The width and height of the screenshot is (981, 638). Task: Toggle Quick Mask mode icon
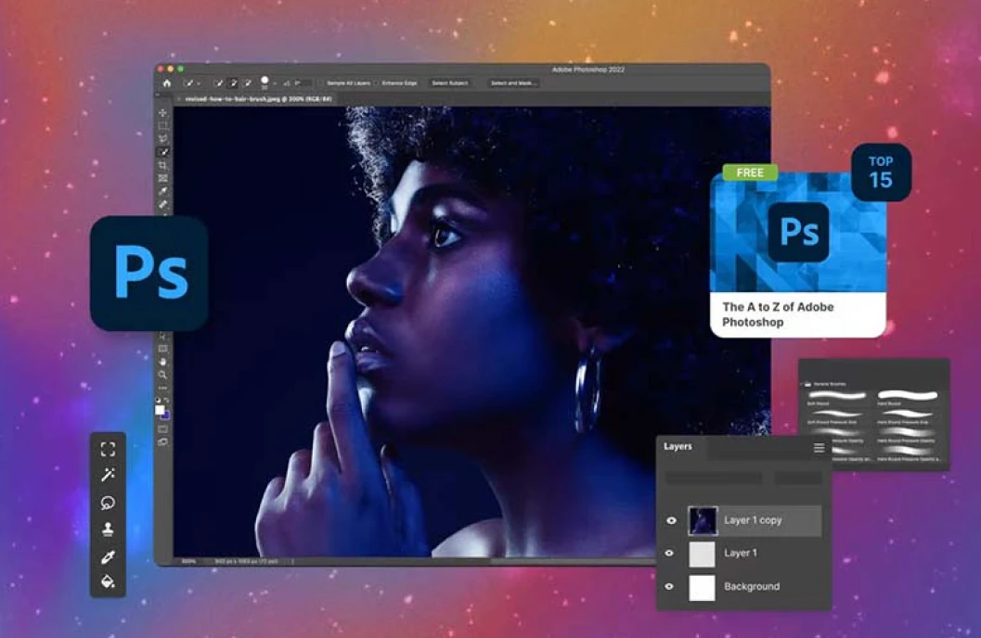click(162, 429)
